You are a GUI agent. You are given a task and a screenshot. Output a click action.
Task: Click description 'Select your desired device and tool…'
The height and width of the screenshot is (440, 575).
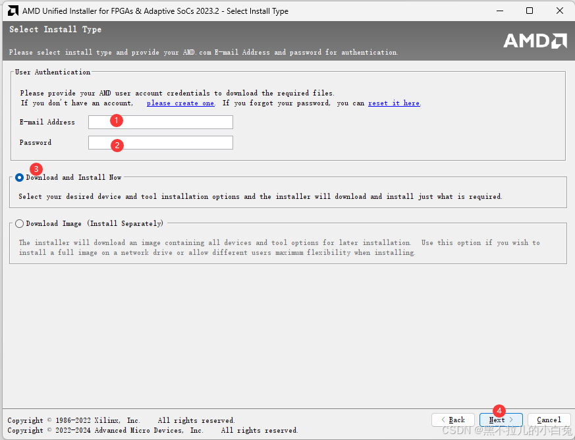[260, 196]
